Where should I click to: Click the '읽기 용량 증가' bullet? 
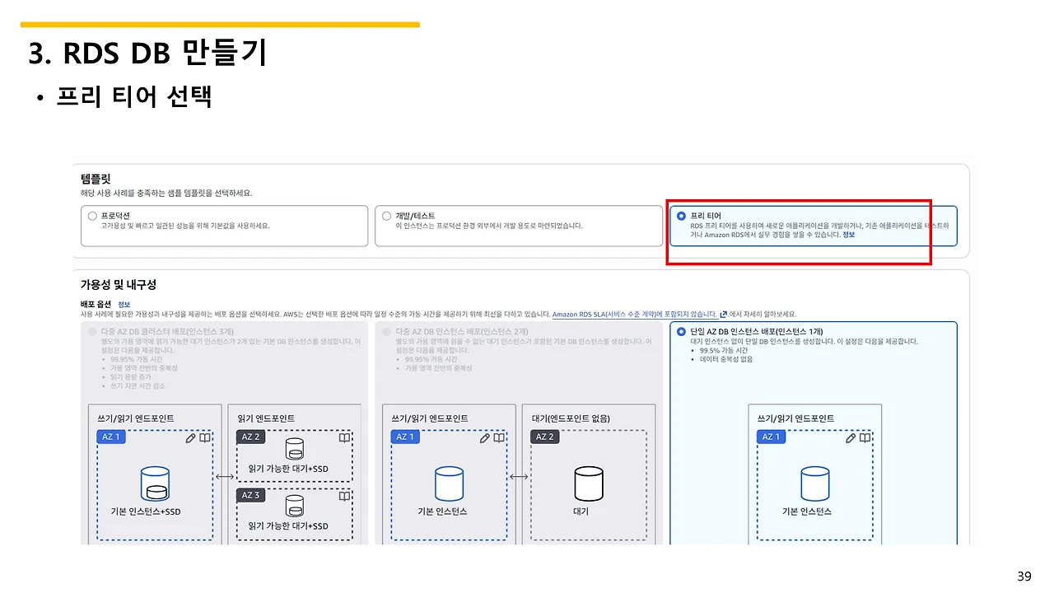pos(132,377)
